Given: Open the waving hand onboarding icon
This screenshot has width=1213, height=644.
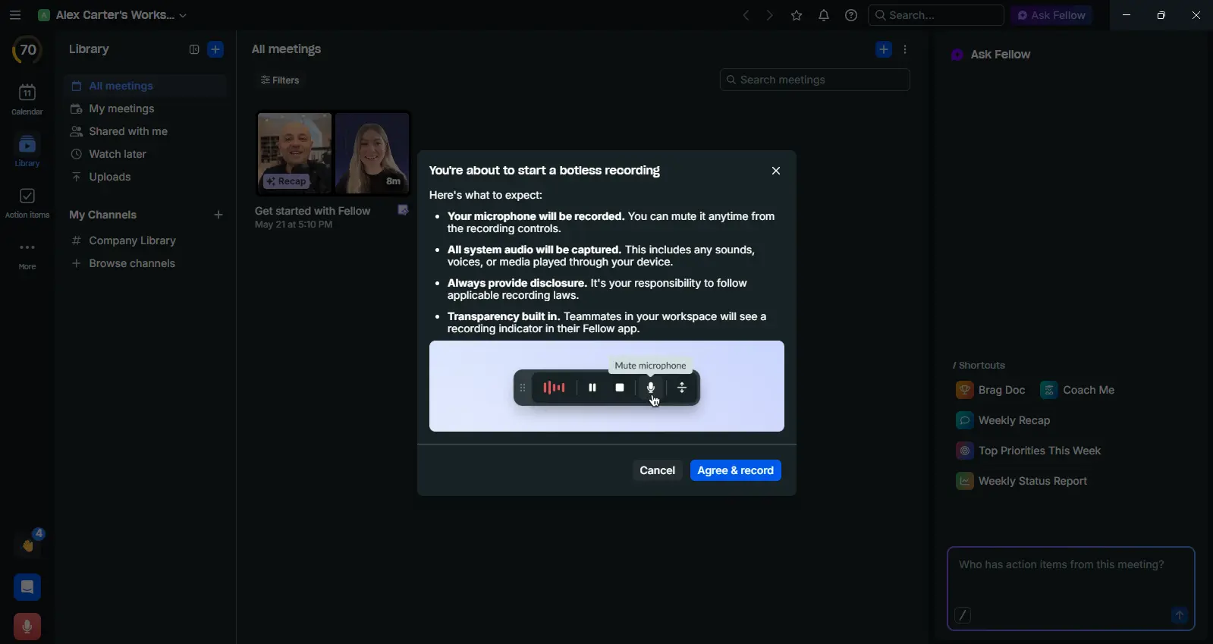Looking at the screenshot, I should 28,545.
